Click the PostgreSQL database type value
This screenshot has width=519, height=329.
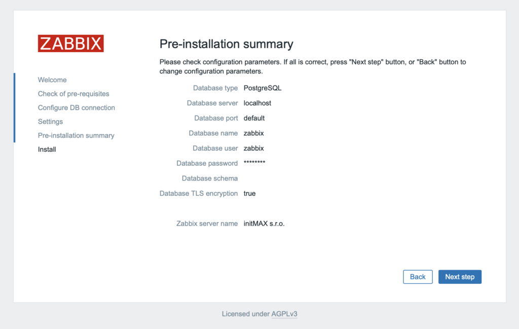pyautogui.click(x=262, y=88)
